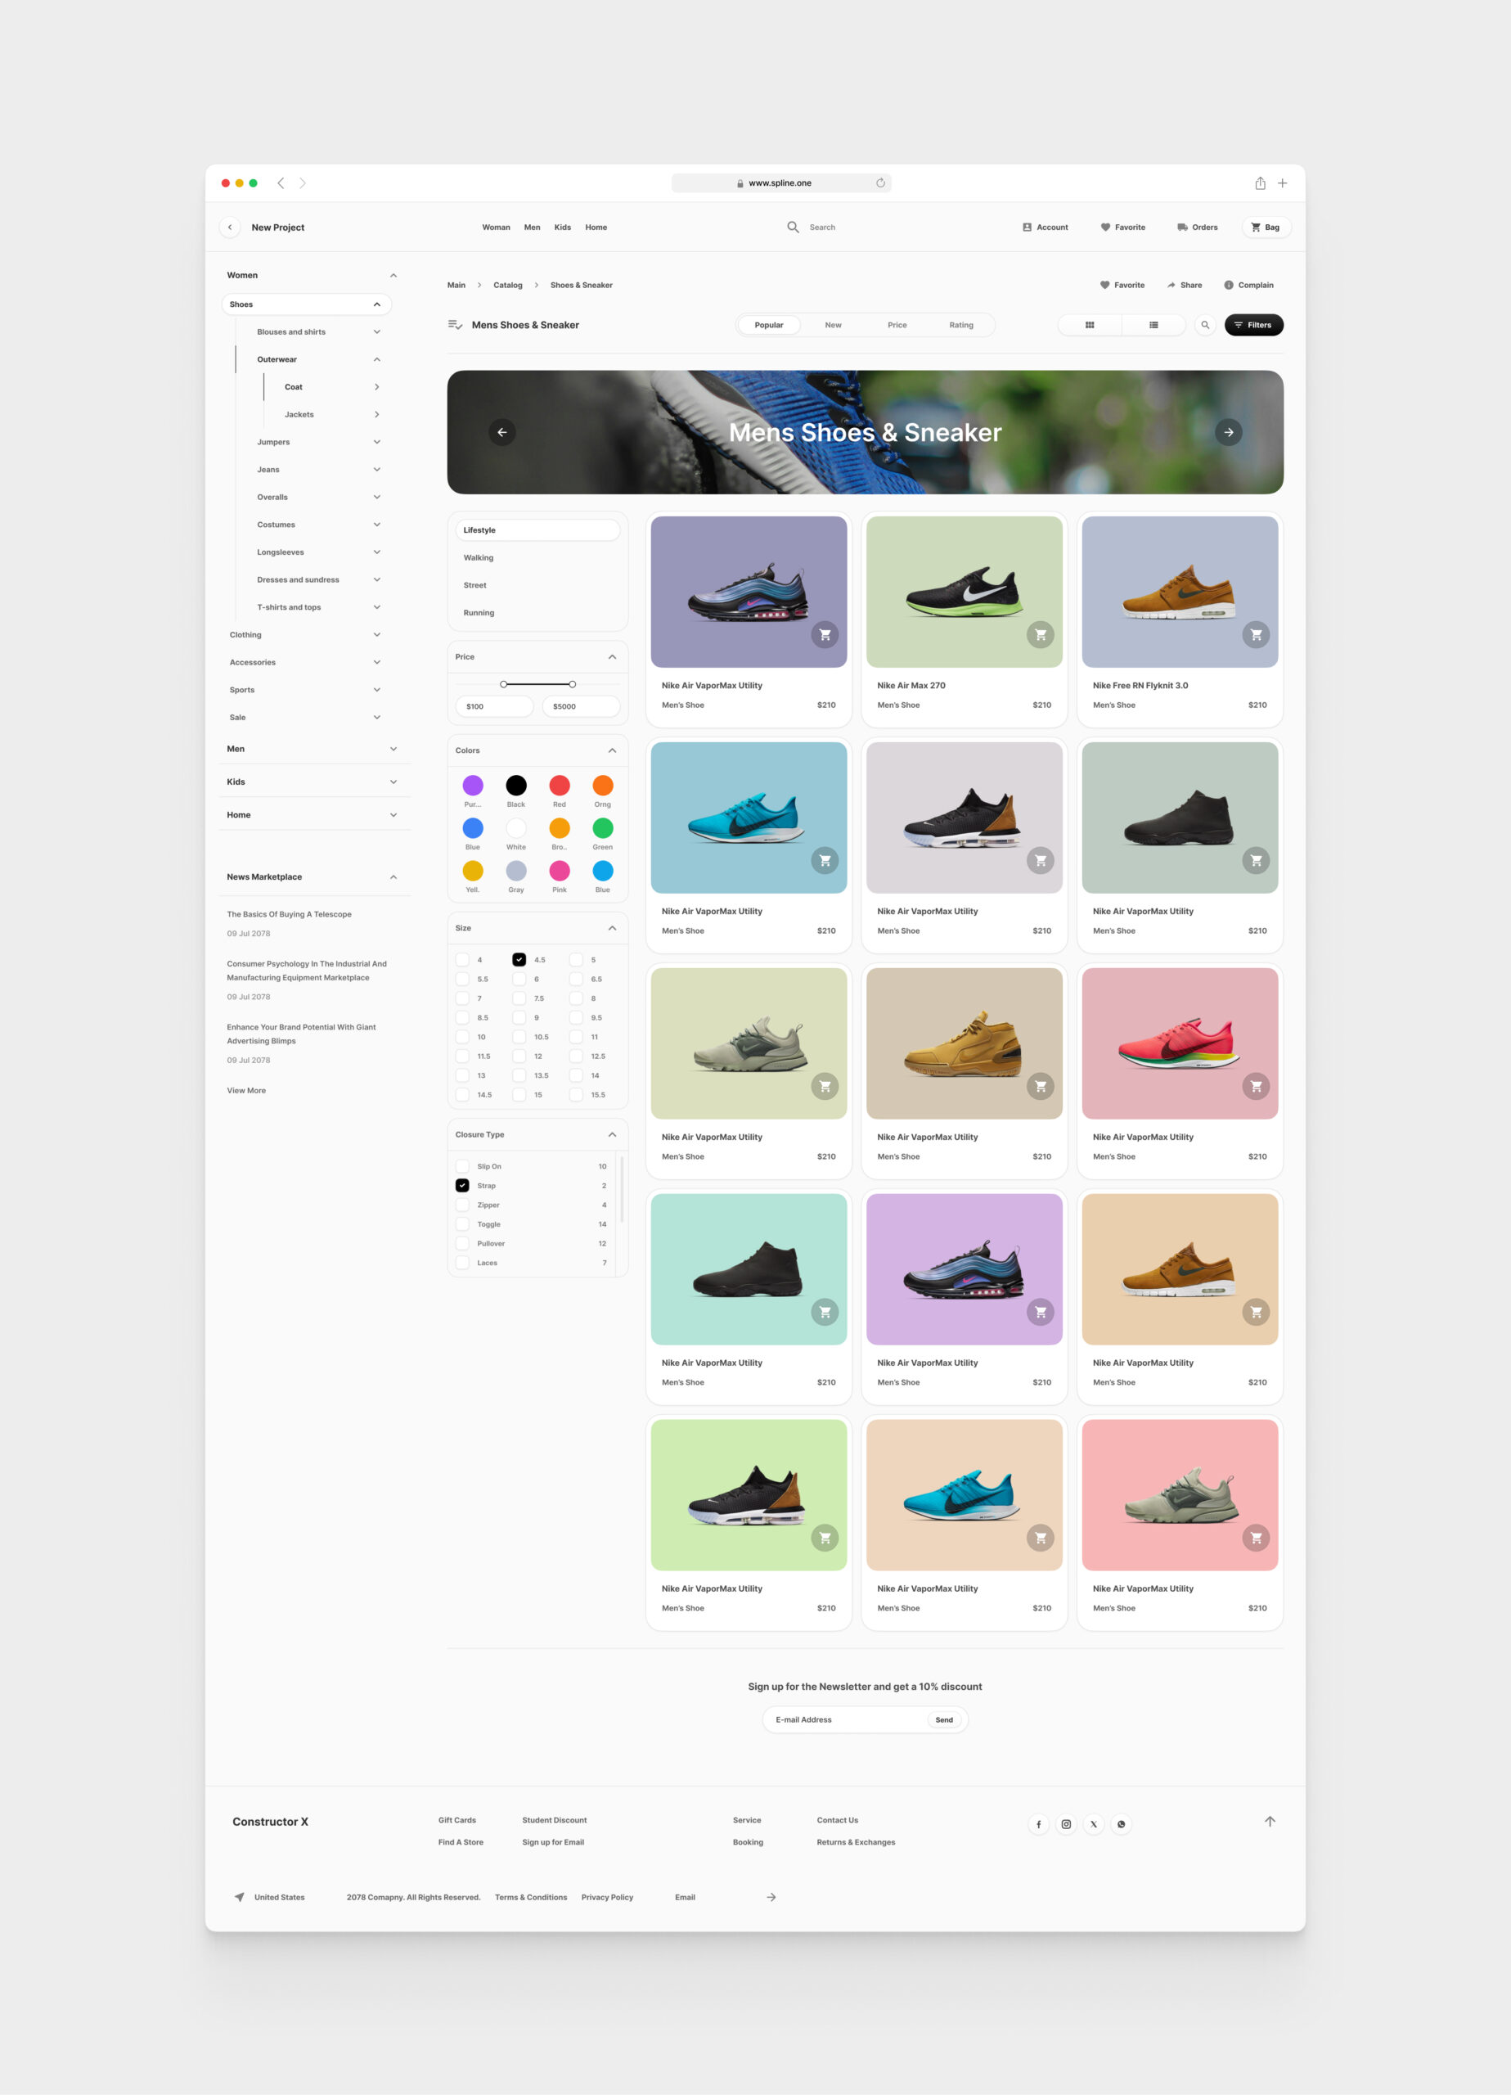Viewport: 1511px width, 2095px height.
Task: Open X social icon in footer
Action: click(1094, 1824)
